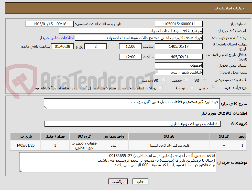Click the need date cell 1405/01/20
The width and height of the screenshot is (252, 190).
point(25,145)
